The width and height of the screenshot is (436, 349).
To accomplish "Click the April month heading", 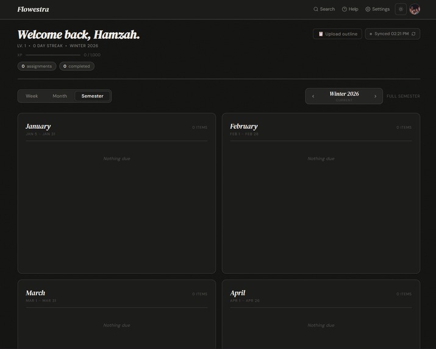I will [237, 293].
